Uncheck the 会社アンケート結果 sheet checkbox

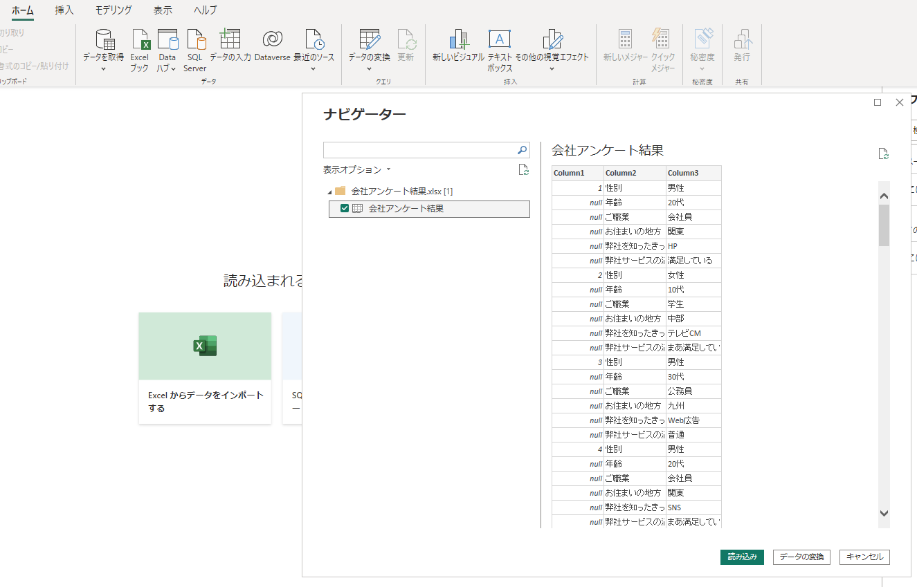(x=345, y=208)
